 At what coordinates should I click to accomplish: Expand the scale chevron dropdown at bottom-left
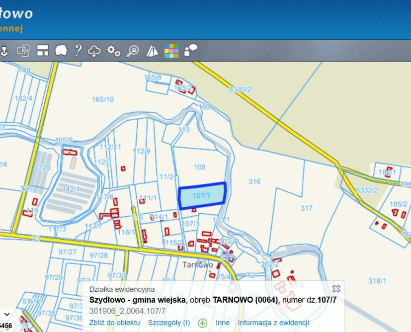pos(7,315)
